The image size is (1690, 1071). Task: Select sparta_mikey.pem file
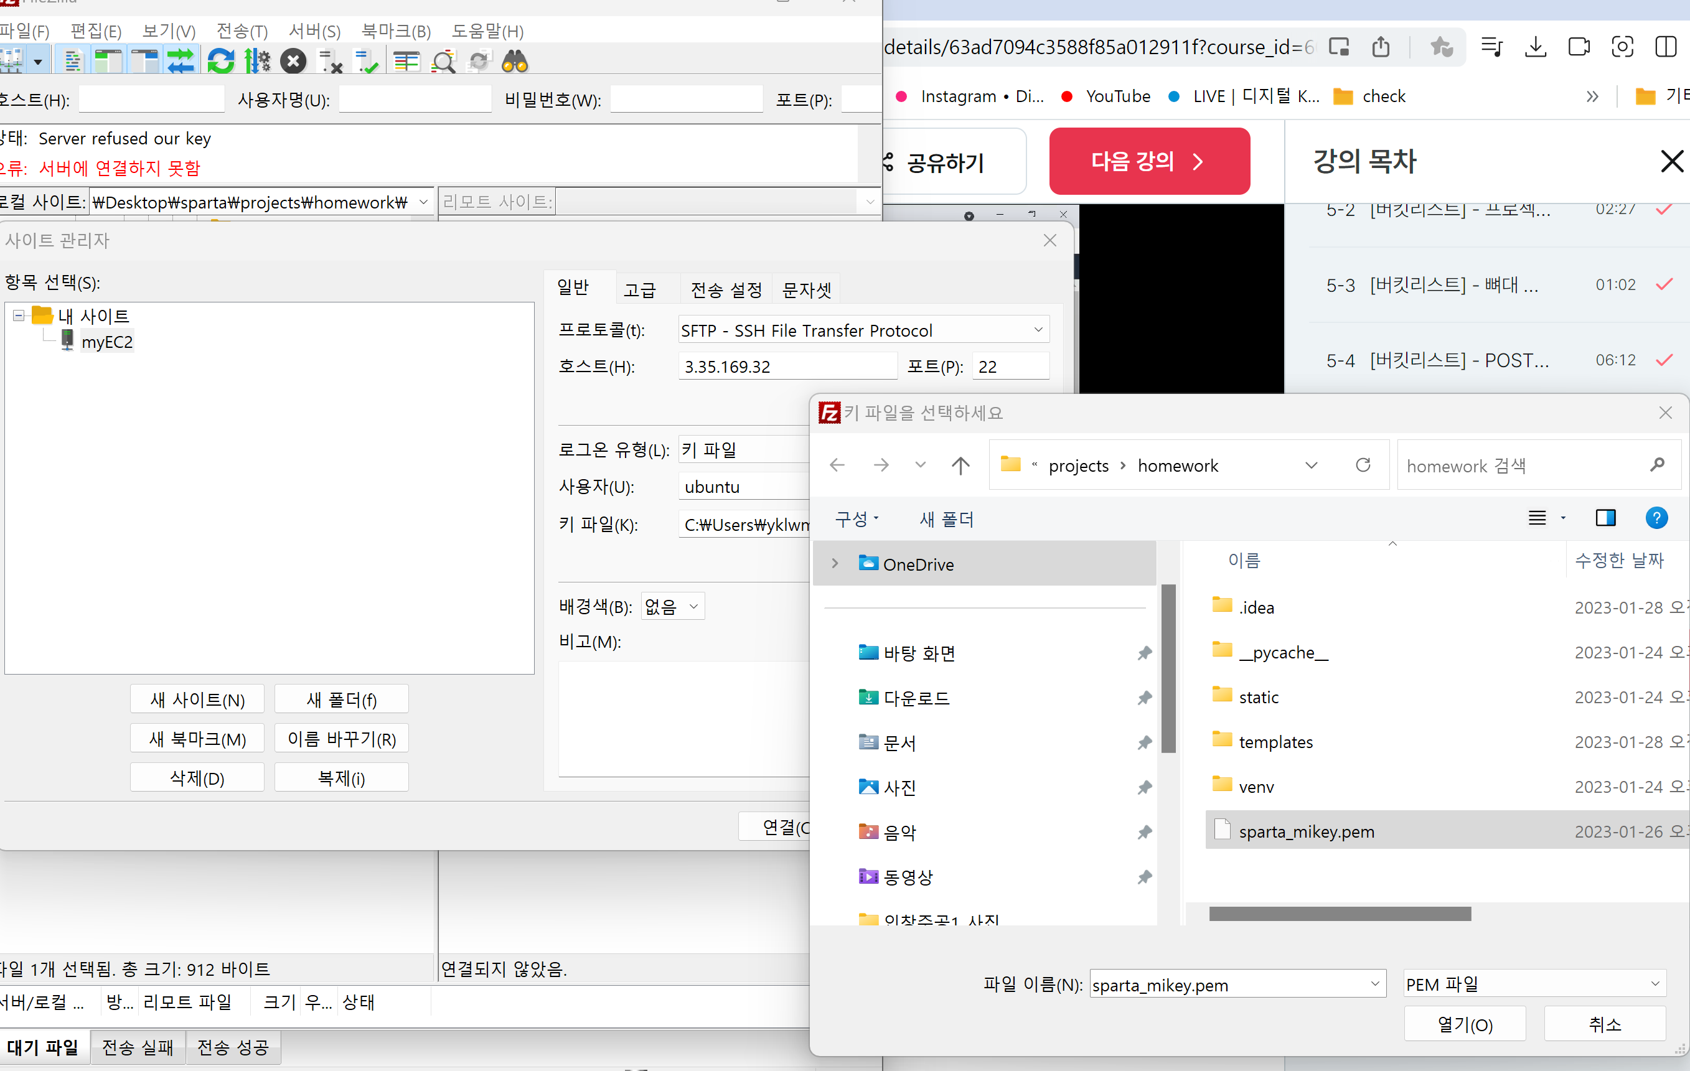(x=1446, y=831)
